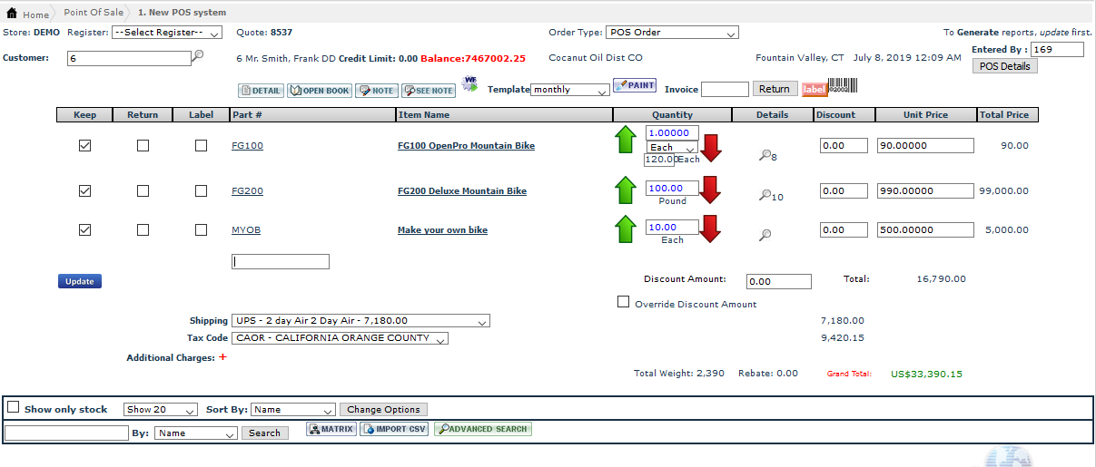
Task: Go to Point Of Sale breadcrumb
Action: (94, 13)
